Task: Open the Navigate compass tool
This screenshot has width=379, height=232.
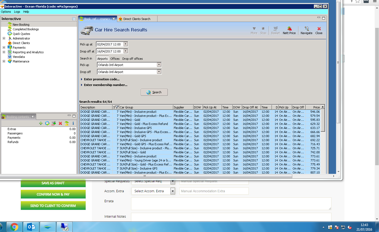Action: point(306,30)
